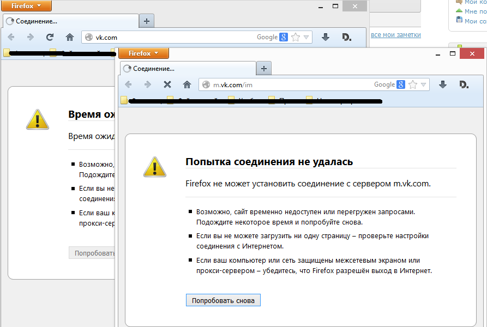
Task: Click Google search icon in back window
Action: [x=284, y=37]
